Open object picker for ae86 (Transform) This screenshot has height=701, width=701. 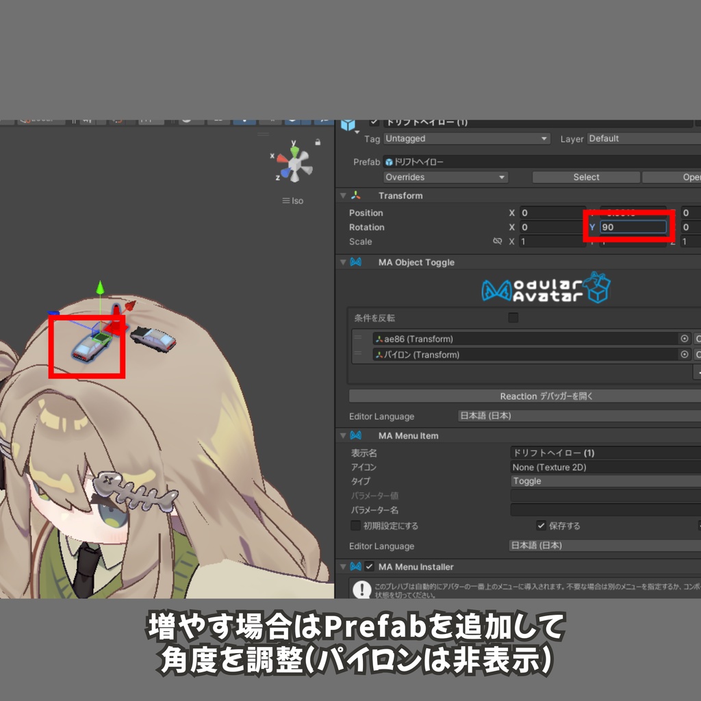pos(685,339)
